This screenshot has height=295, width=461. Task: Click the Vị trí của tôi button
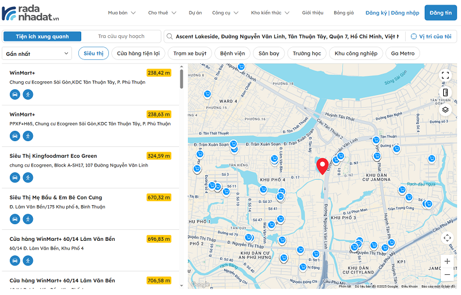pyautogui.click(x=430, y=36)
